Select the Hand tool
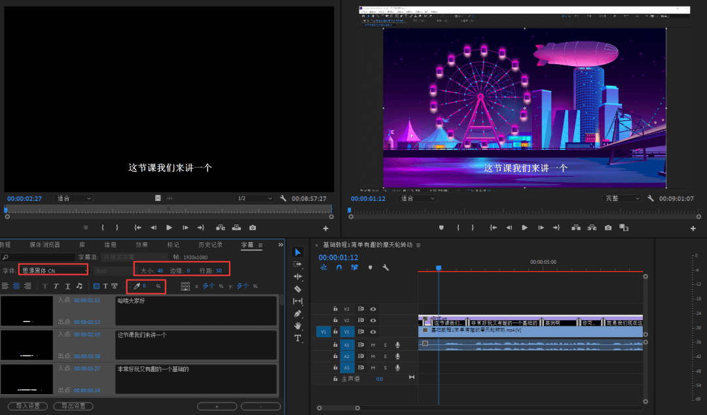707x415 pixels. pyautogui.click(x=298, y=326)
